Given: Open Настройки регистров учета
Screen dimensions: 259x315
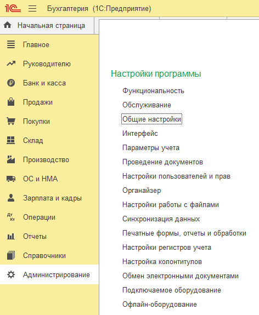Looking at the screenshot, I should [x=167, y=248].
